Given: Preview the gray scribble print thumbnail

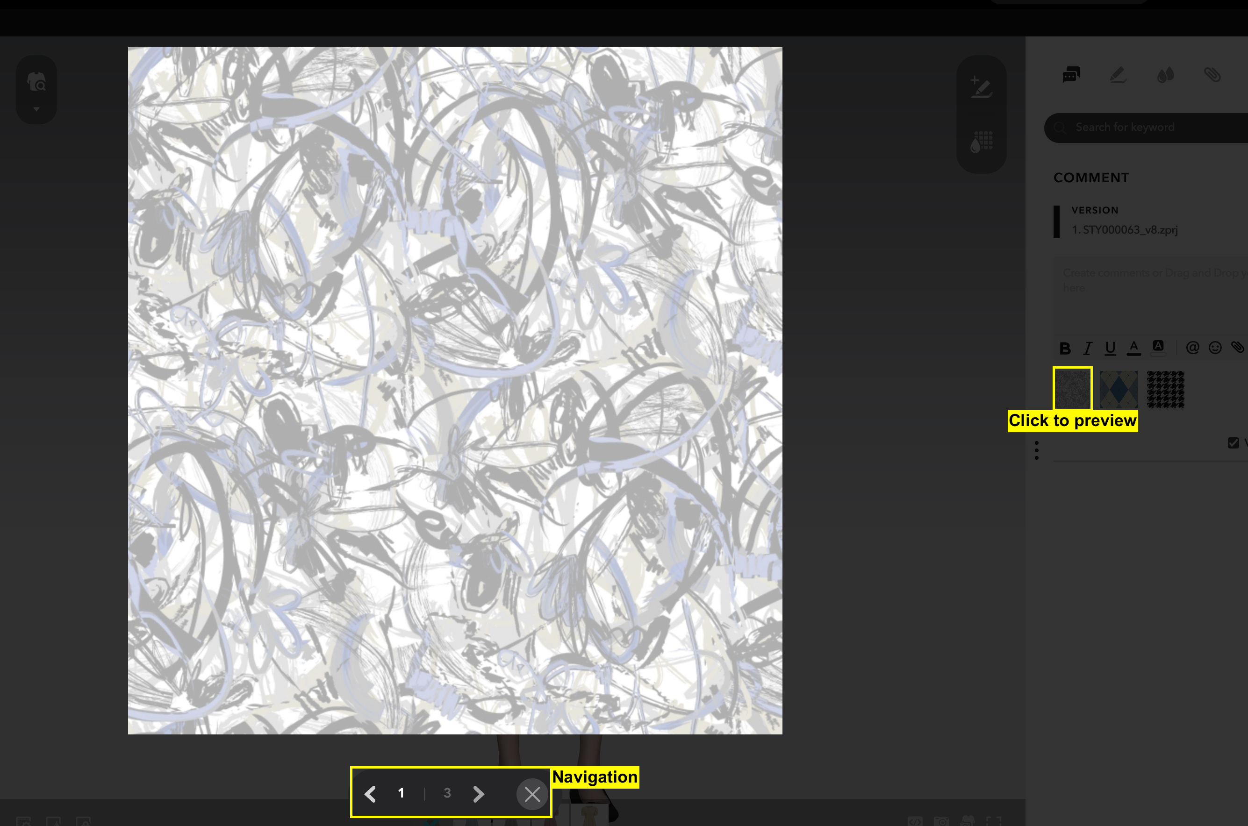Looking at the screenshot, I should coord(1073,389).
